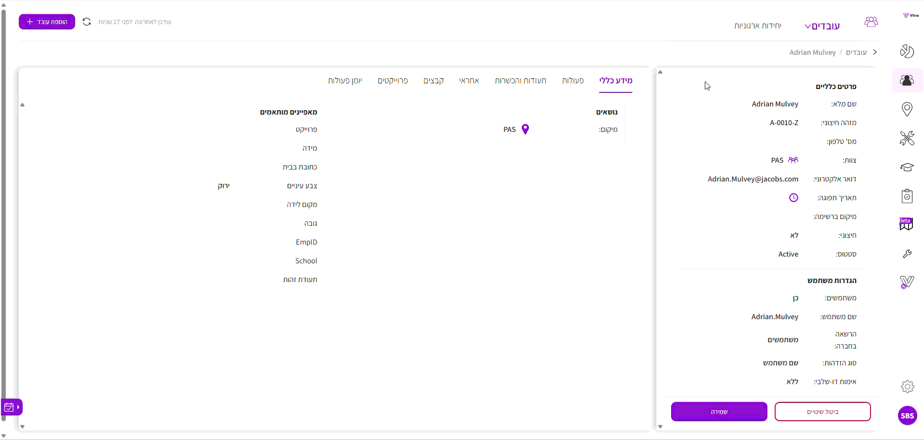This screenshot has width=924, height=440.
Task: Switch to the מידע כללי tab
Action: [x=616, y=80]
